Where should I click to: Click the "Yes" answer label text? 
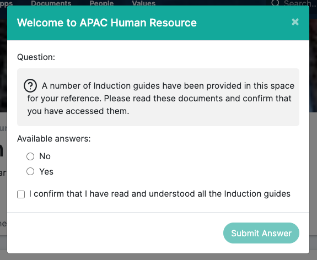[46, 172]
